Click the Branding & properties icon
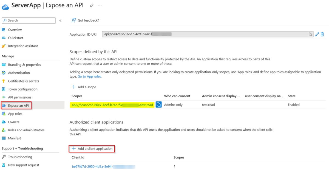329x170 pixels. coord(4,65)
